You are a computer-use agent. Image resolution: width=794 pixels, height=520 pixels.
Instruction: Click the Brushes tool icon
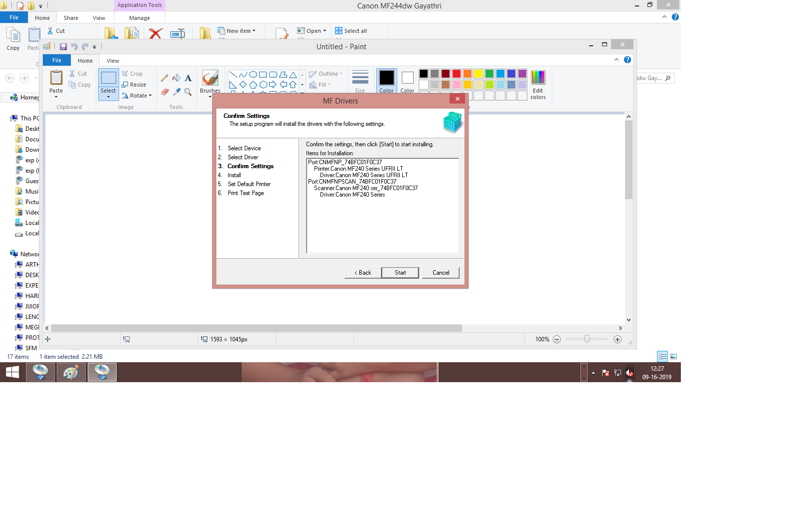[x=210, y=78]
